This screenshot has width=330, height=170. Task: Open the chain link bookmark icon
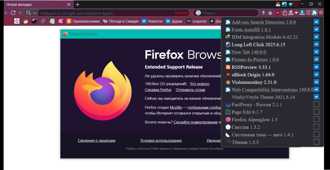[x=43, y=21]
